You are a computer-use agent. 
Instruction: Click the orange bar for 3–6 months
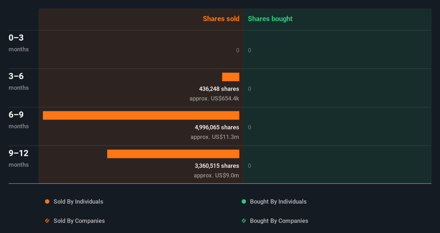click(x=231, y=77)
